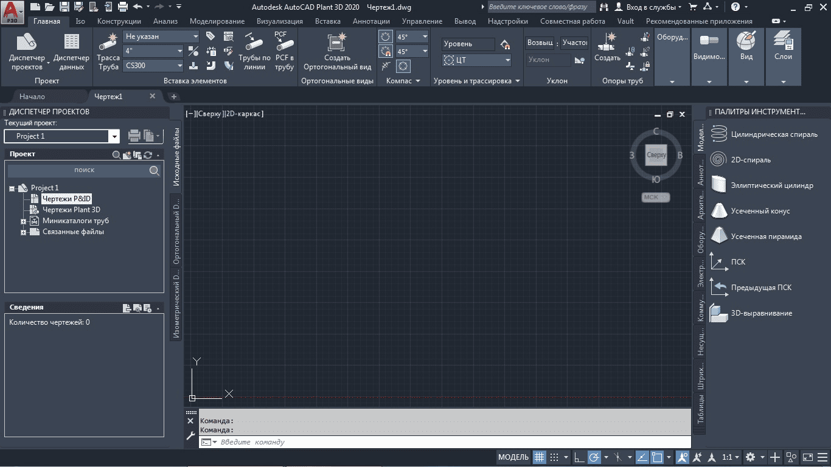Open the CS300 spec dropdown
Viewport: 831px width, 467px height.
(153, 66)
